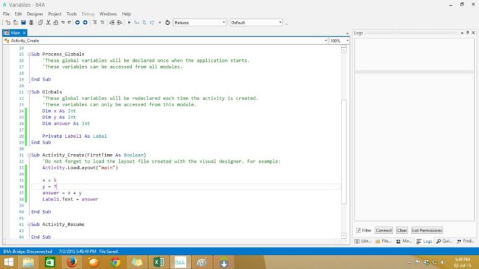Image resolution: width=479 pixels, height=269 pixels.
Task: Click the 'Label1.Text = answer' code line
Action: point(70,199)
